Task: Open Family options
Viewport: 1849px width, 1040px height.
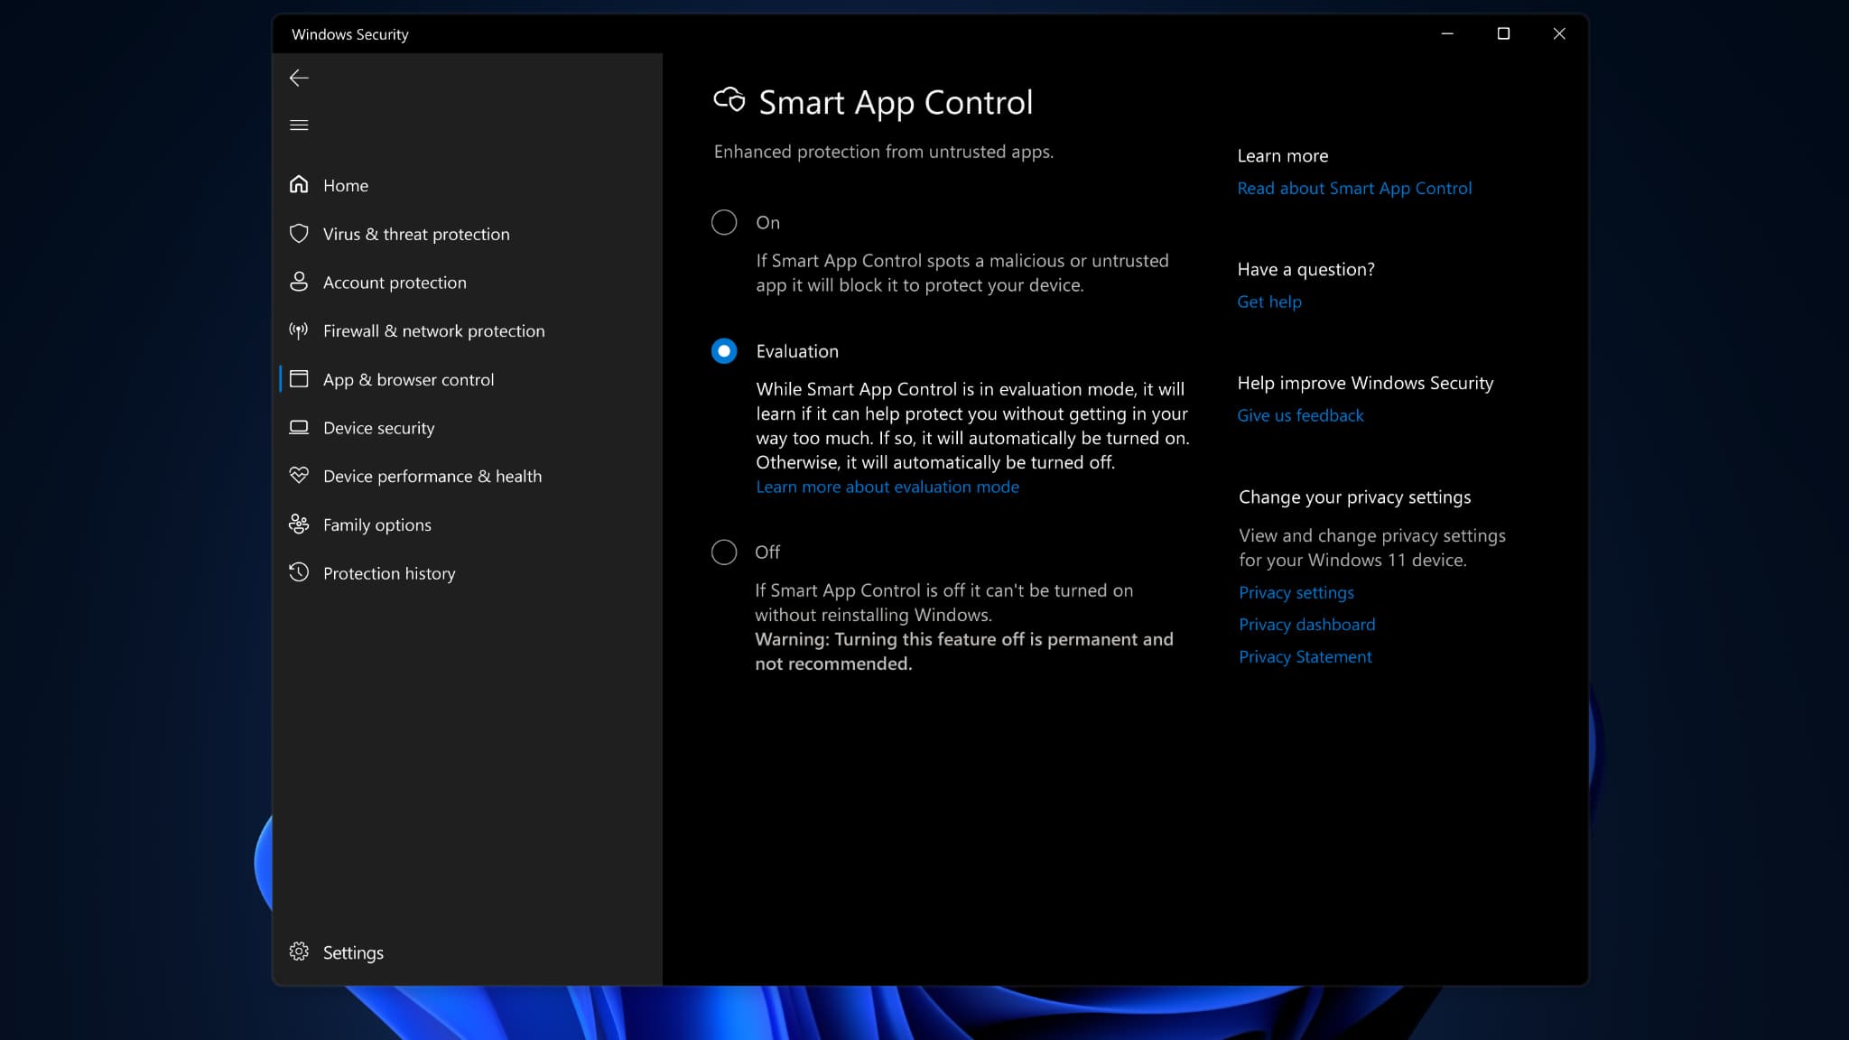Action: pos(376,524)
